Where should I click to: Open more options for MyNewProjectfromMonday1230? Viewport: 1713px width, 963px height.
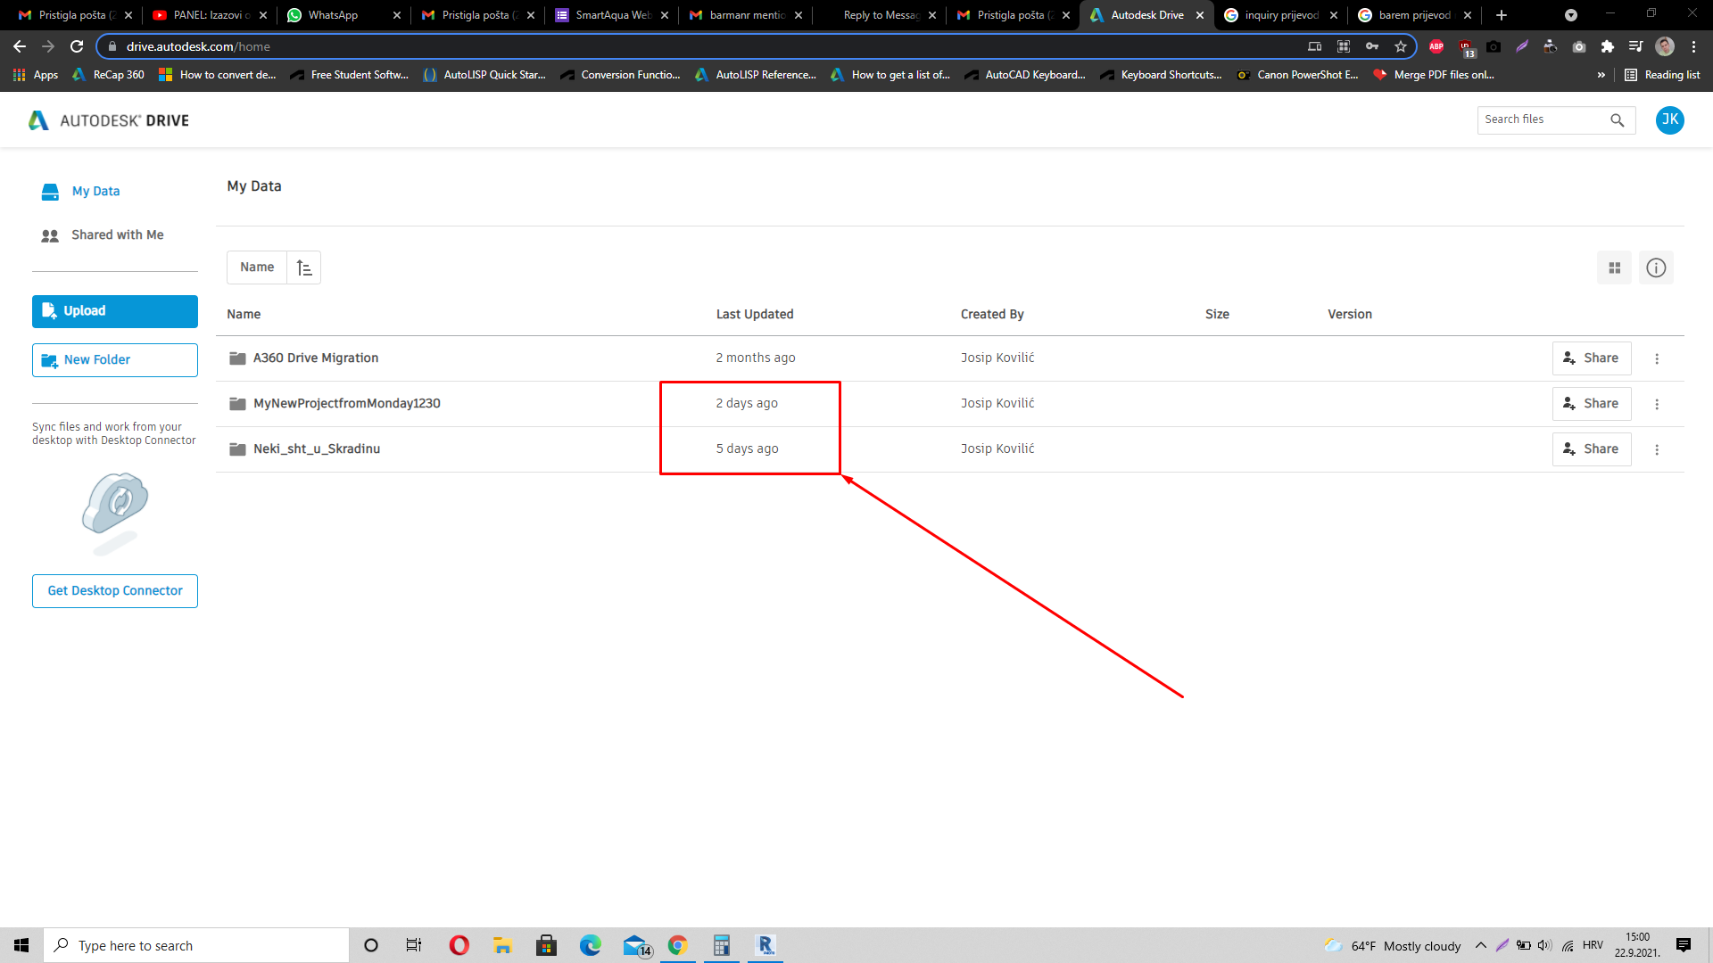[x=1657, y=404]
